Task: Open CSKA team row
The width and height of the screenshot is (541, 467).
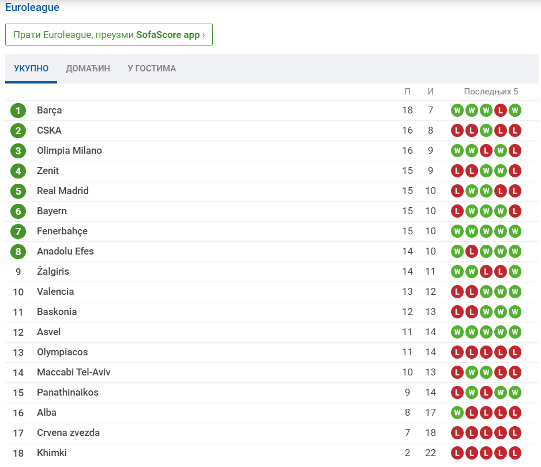Action: 272,131
